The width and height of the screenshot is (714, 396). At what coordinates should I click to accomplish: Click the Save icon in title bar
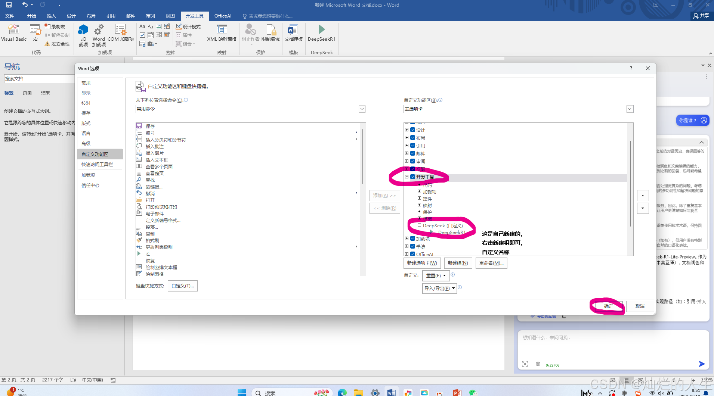9,5
